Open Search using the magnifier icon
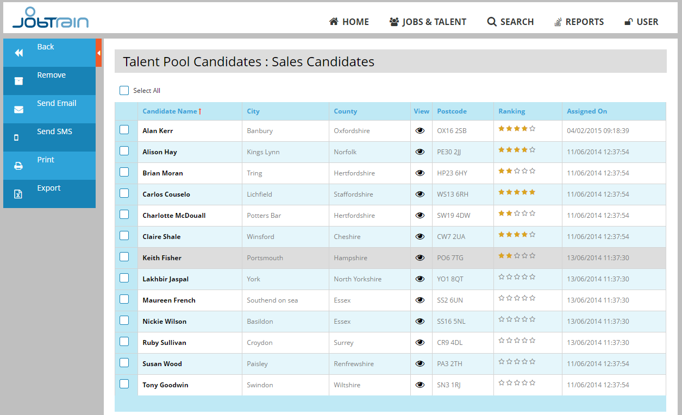The height and width of the screenshot is (415, 682). 491,22
